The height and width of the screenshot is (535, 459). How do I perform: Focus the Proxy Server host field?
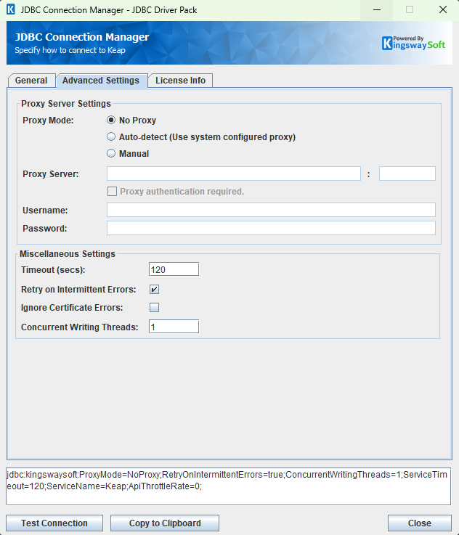(233, 173)
